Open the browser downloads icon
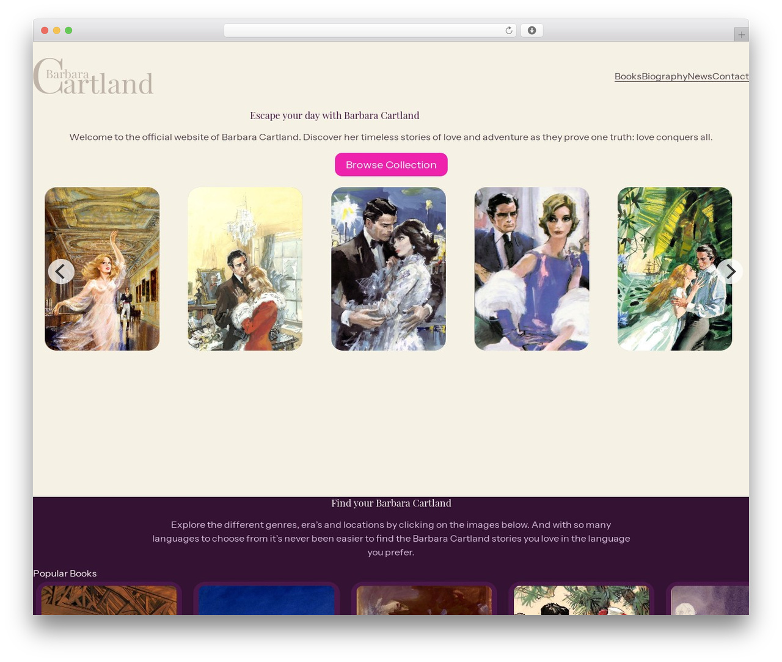The image size is (782, 662). pos(532,31)
